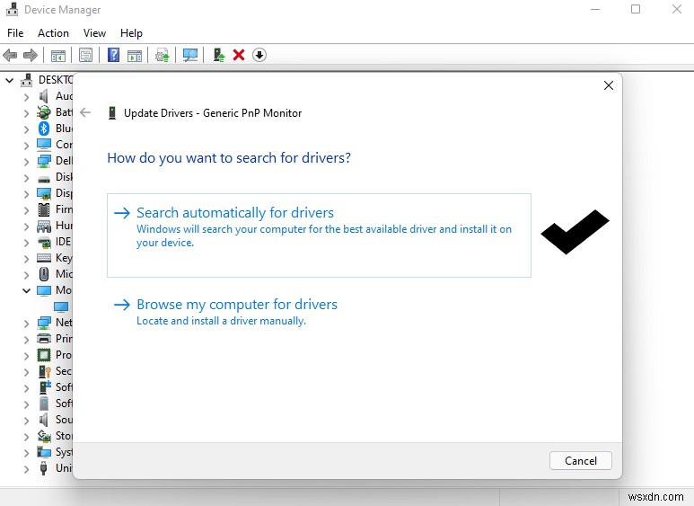The image size is (694, 506).
Task: Click the down-arrow Disable device toolbar icon
Action: tap(259, 55)
